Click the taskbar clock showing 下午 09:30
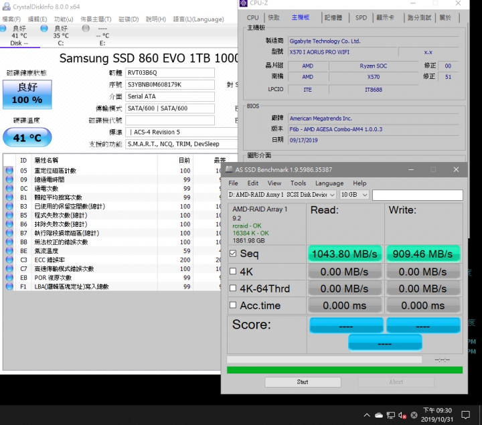The image size is (482, 425). tap(436, 415)
